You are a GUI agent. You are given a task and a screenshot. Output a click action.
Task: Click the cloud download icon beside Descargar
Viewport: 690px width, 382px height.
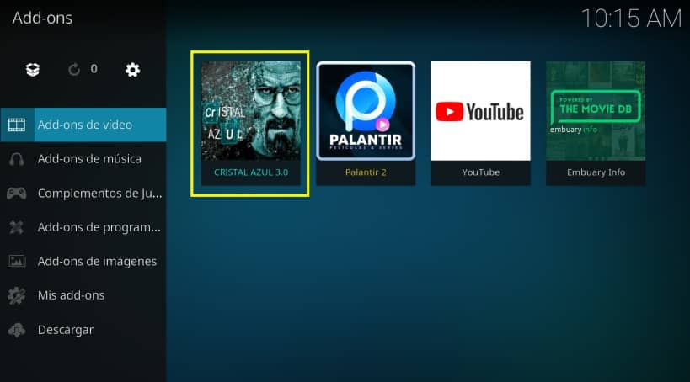tap(17, 330)
